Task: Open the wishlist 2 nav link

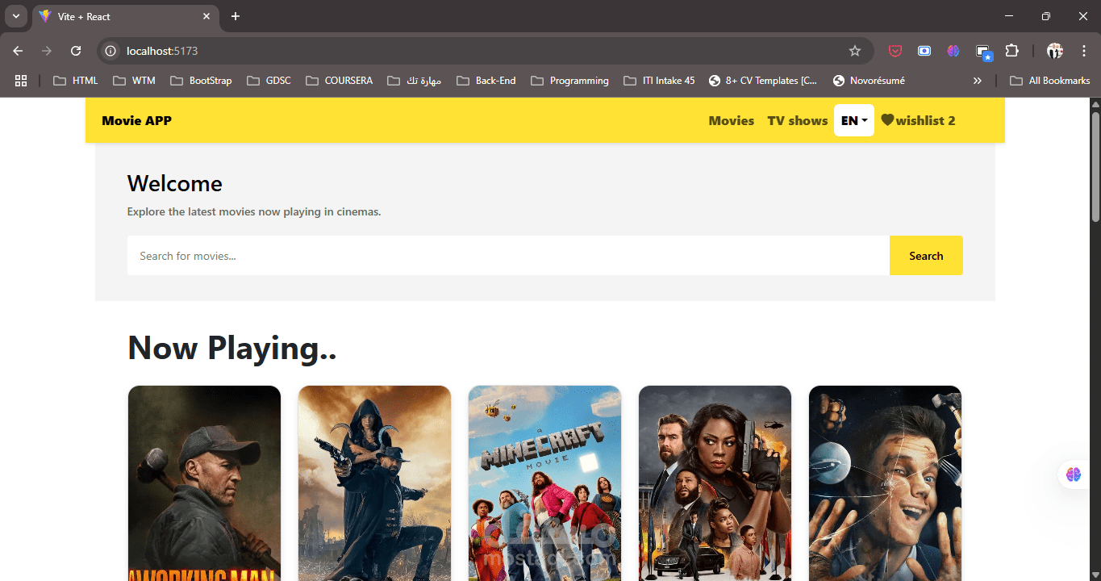Action: (918, 120)
